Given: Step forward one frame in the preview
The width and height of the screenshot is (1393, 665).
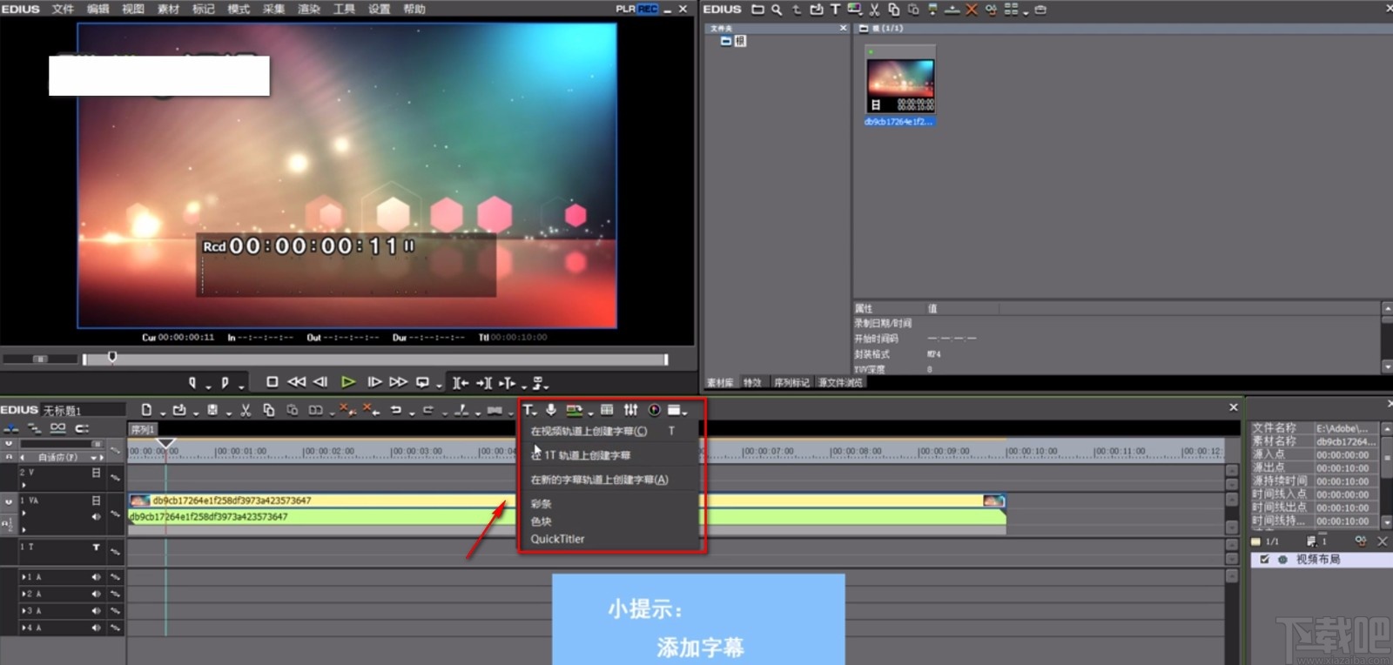Looking at the screenshot, I should (374, 382).
